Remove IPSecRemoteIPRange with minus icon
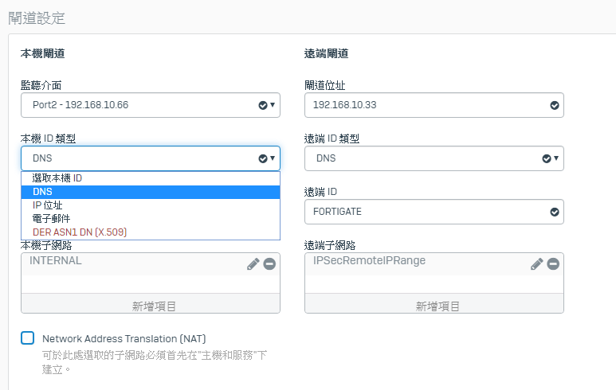The height and width of the screenshot is (390, 616). (x=553, y=263)
